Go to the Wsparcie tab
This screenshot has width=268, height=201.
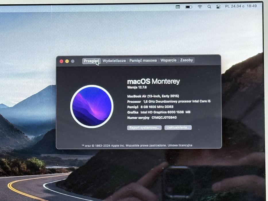[168, 60]
